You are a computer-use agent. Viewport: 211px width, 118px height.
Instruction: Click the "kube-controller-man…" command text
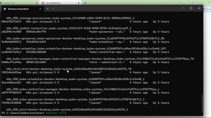tap(107, 52)
